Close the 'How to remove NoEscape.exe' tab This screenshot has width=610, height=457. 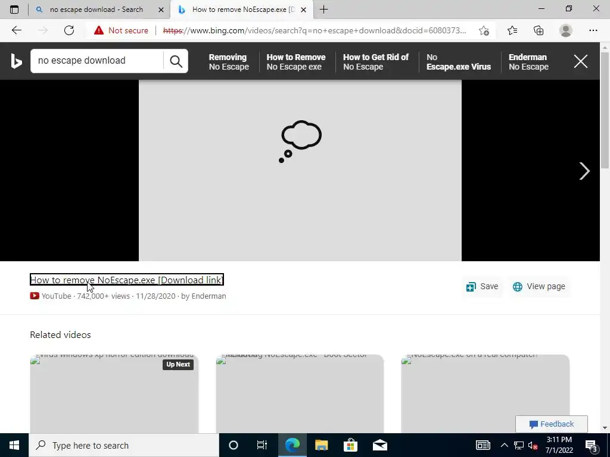pos(303,10)
